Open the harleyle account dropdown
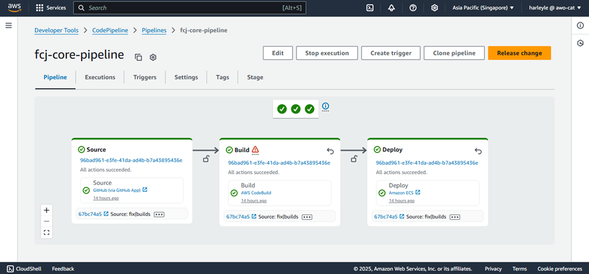 pyautogui.click(x=555, y=8)
